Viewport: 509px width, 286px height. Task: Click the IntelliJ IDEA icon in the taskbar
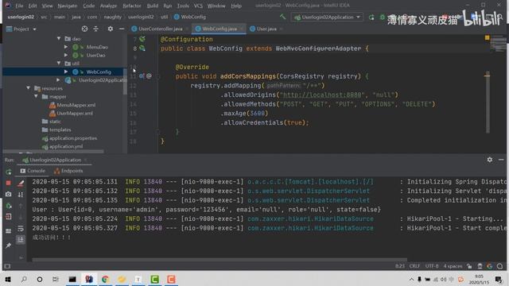pyautogui.click(x=88, y=279)
